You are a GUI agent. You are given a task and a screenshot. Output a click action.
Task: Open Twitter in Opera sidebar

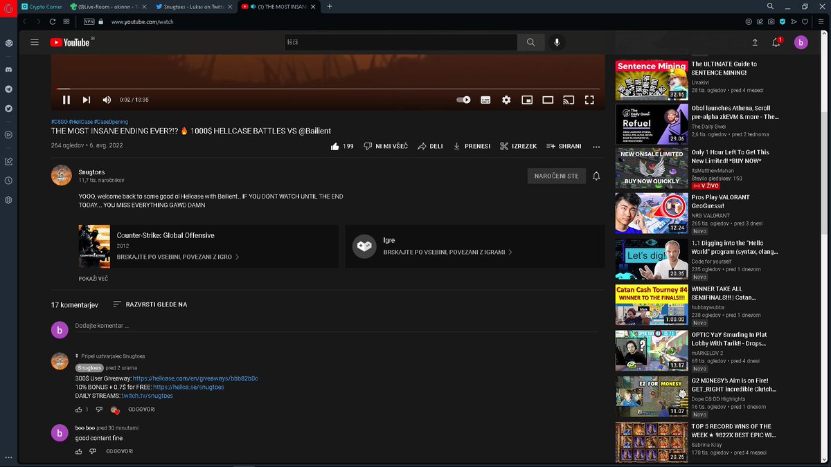(x=9, y=109)
